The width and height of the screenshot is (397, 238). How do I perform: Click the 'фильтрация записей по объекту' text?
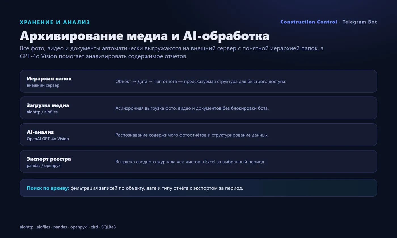(x=157, y=188)
